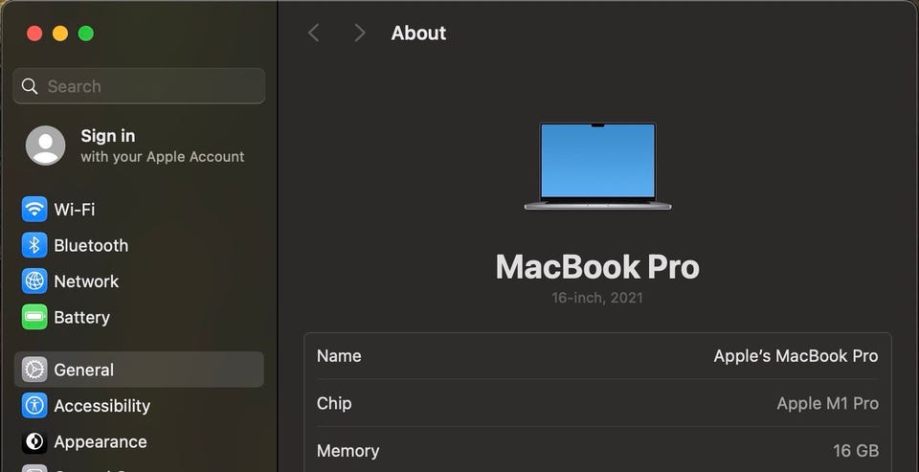
Task: Open Bluetooth settings pane
Action: pos(139,245)
